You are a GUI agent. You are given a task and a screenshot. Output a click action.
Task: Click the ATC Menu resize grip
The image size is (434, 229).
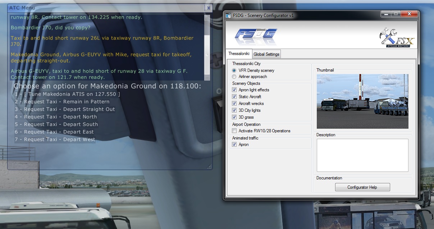point(210,166)
